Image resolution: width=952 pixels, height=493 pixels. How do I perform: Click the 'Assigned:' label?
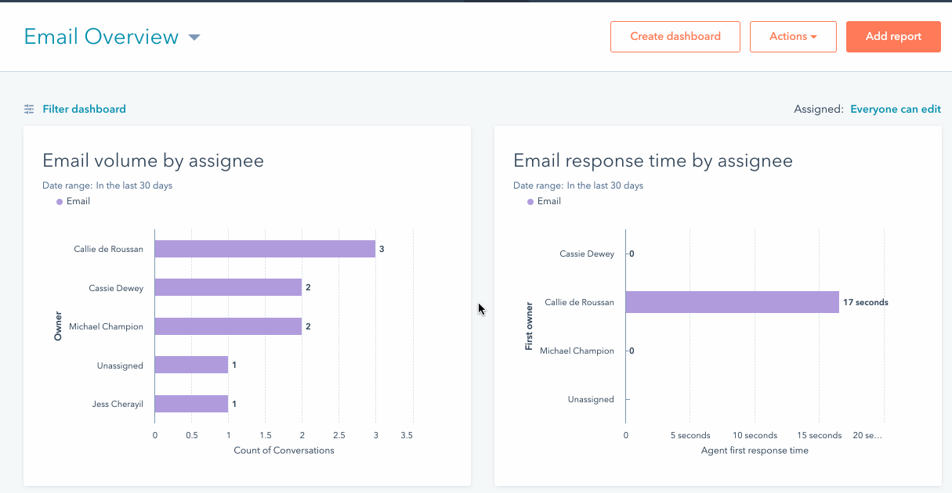point(819,110)
